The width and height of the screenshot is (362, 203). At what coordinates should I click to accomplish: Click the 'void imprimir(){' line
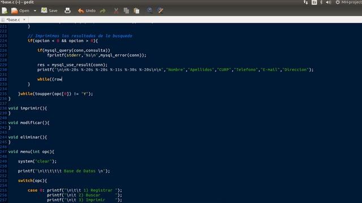(x=28, y=108)
